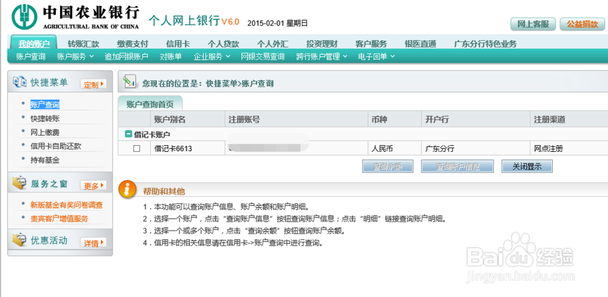The height and width of the screenshot is (297, 608).
Task: Switch to the 转账汇款 tab
Action: (x=83, y=44)
